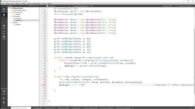
Task: Fold the for loop at line 37
Action: pos(47,77)
